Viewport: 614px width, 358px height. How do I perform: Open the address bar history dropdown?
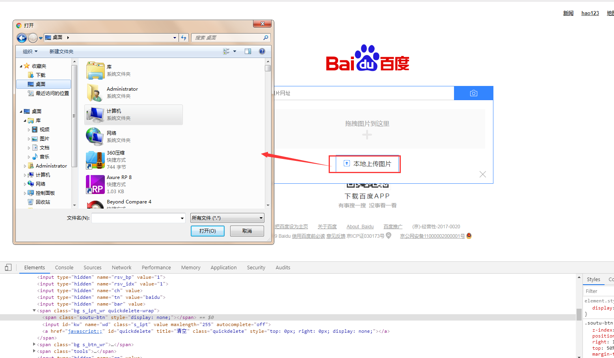click(x=175, y=38)
